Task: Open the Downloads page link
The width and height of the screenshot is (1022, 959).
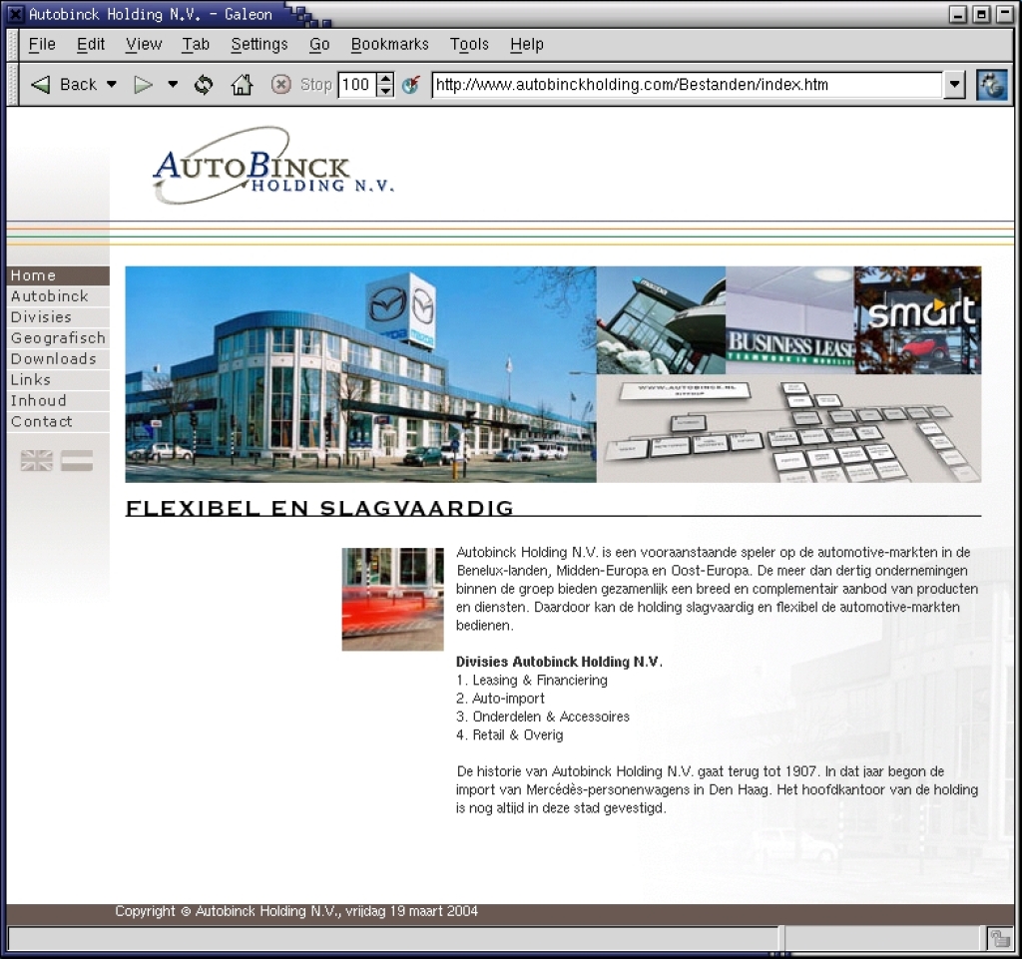Action: (x=53, y=358)
